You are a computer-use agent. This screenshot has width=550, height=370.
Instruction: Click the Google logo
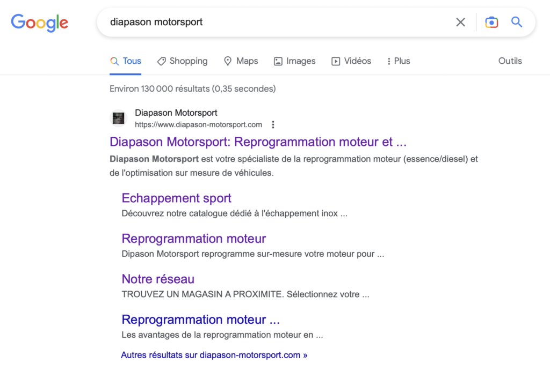(x=40, y=23)
